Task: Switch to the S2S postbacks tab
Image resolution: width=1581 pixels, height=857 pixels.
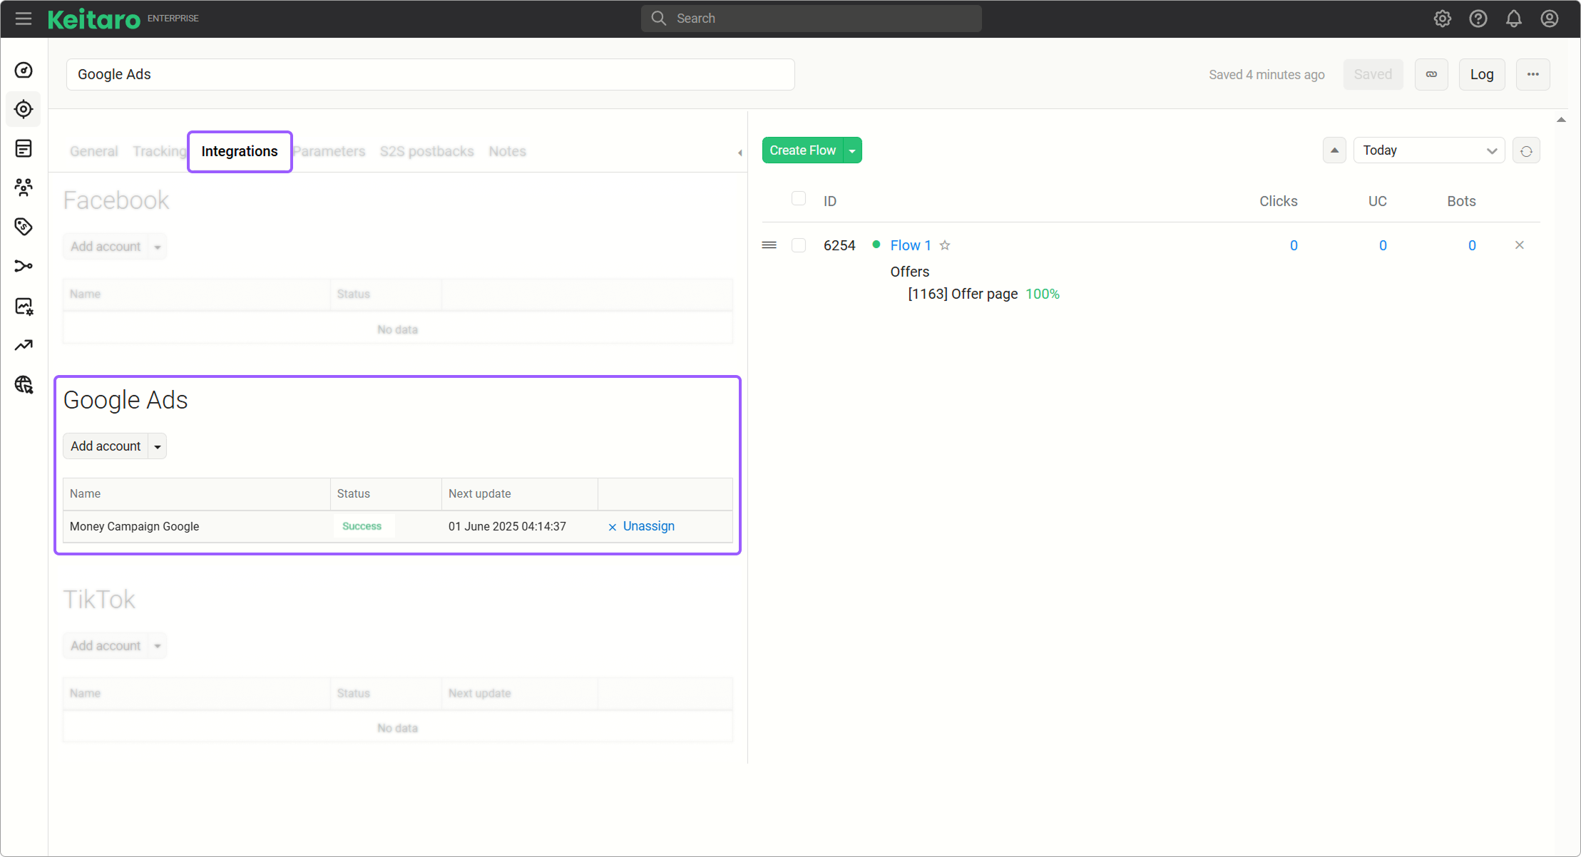Action: tap(426, 151)
